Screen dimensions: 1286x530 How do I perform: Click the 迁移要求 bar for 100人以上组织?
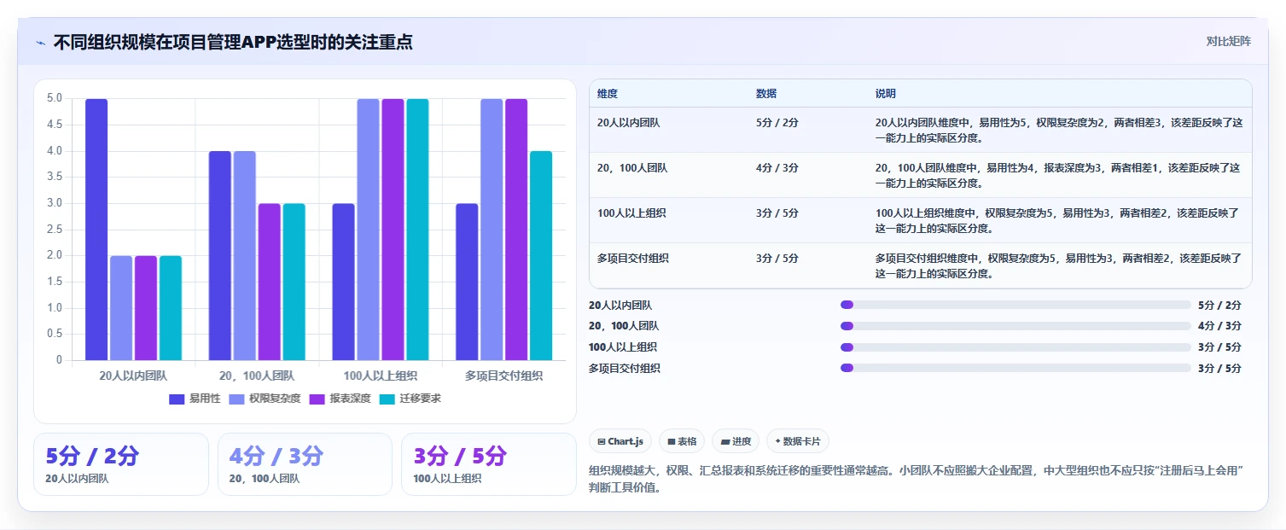(x=417, y=230)
